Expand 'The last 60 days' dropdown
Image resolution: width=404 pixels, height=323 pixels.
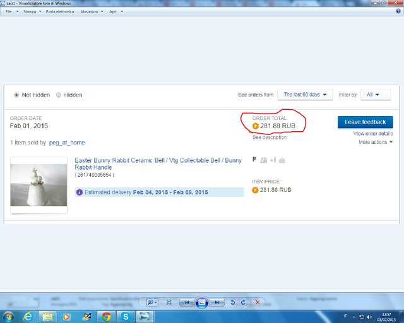pyautogui.click(x=305, y=95)
